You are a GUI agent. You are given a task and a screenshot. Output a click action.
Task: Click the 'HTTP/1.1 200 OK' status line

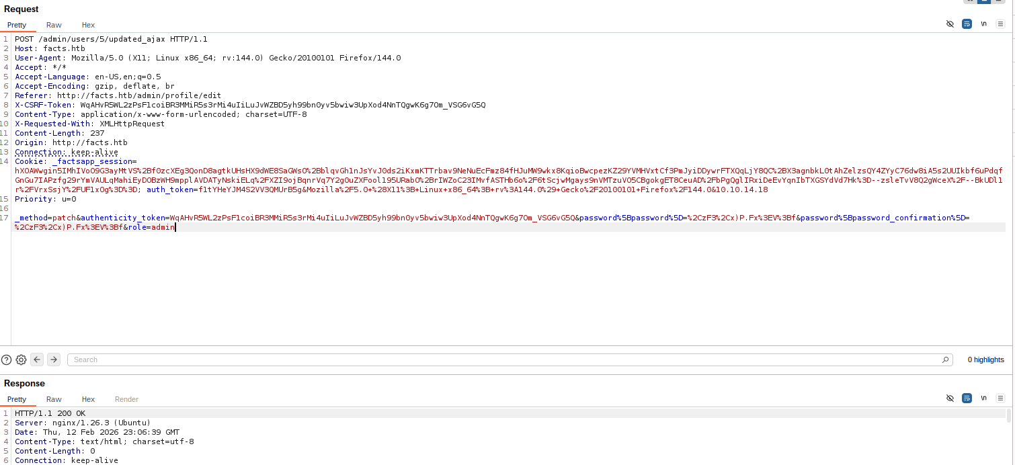click(50, 413)
